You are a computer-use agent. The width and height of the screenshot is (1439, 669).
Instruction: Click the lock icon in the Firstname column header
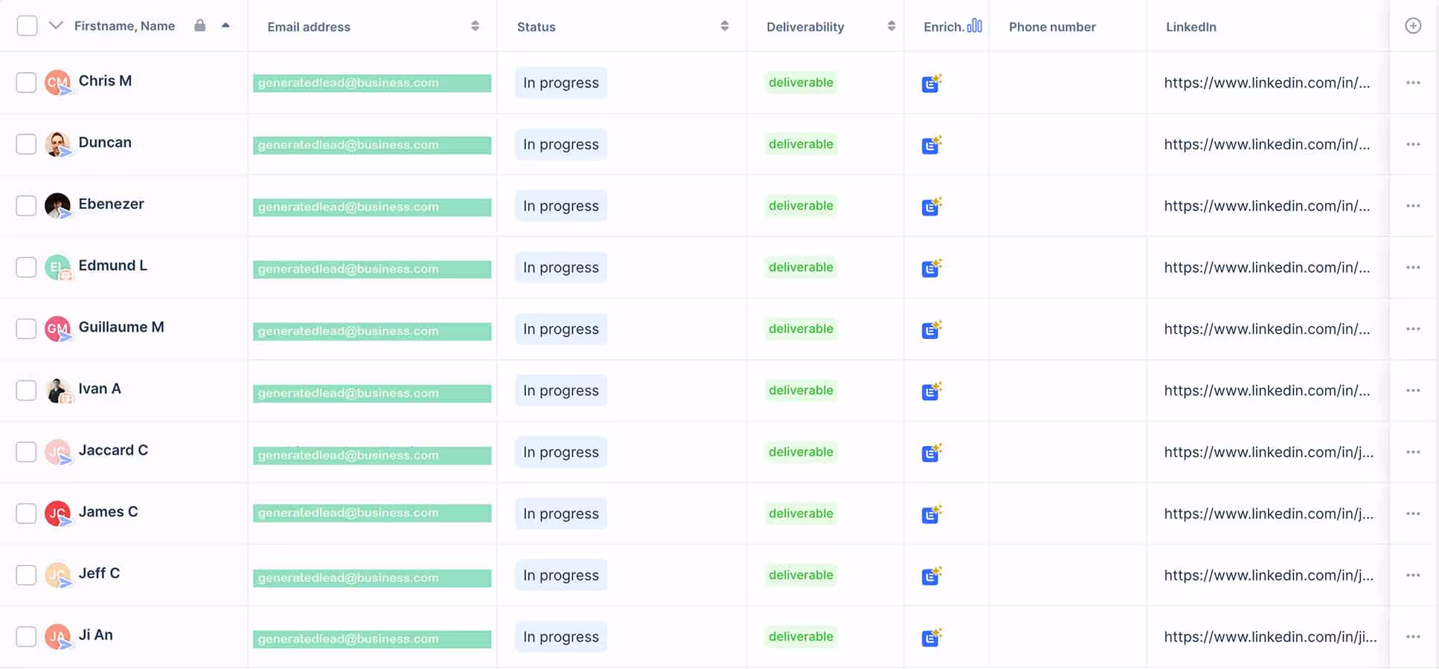[199, 26]
